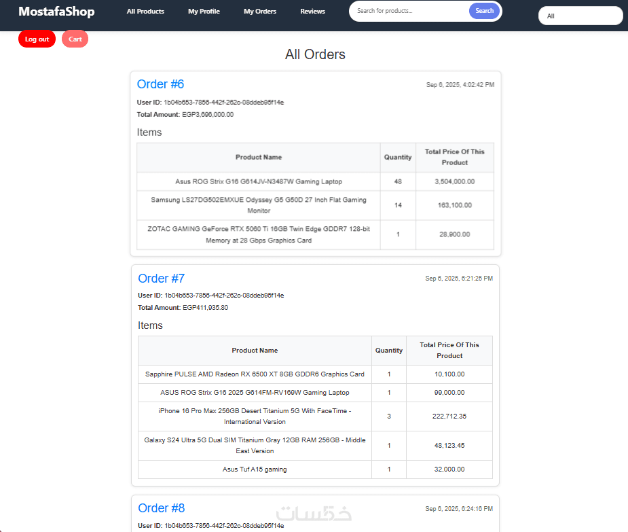Select quantity 14 cell
Image resolution: width=628 pixels, height=532 pixels.
coord(398,205)
